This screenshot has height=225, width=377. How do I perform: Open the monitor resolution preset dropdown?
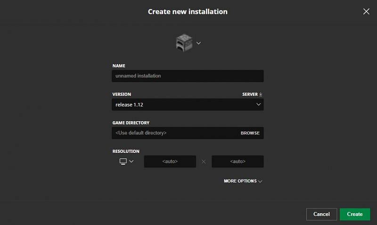click(126, 161)
